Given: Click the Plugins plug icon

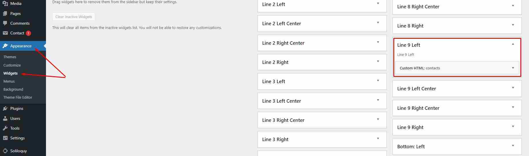Looking at the screenshot, I should click(5, 108).
